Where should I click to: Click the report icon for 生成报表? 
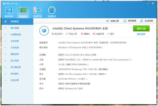tap(141, 21)
